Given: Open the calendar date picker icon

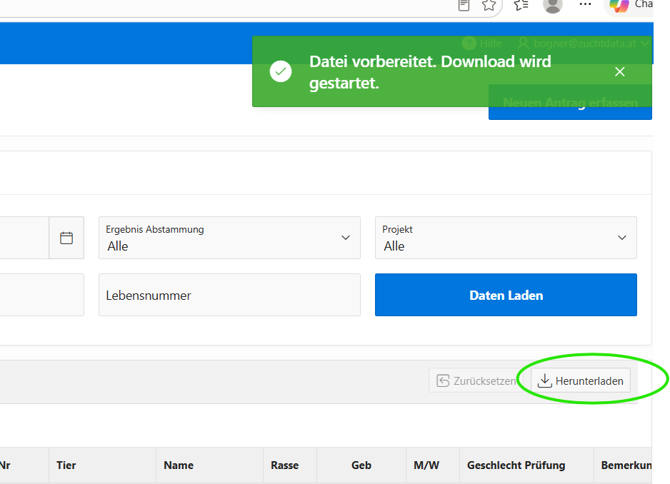Looking at the screenshot, I should pyautogui.click(x=66, y=238).
